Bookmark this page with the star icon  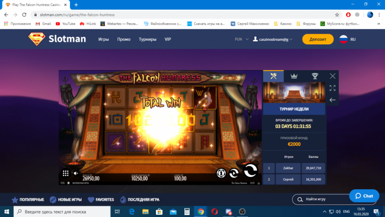[337, 15]
